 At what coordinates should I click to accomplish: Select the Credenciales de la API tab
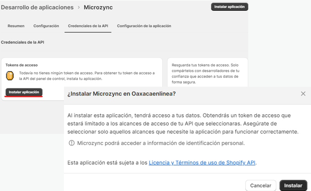88,26
